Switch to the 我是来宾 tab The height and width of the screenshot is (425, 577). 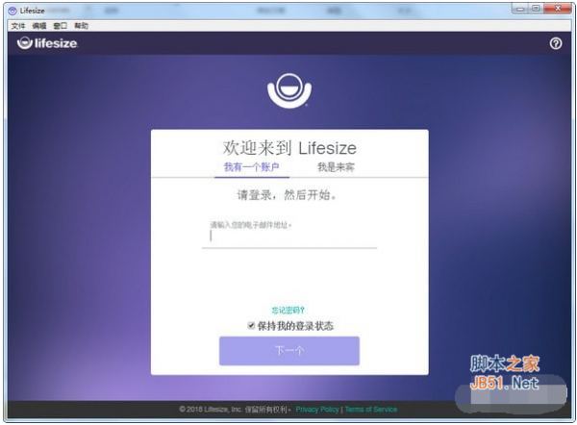coord(336,167)
